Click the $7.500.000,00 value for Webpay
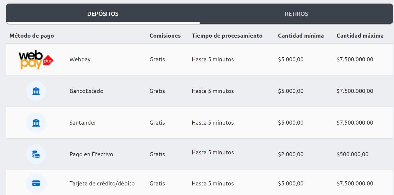The width and height of the screenshot is (394, 195). (355, 59)
